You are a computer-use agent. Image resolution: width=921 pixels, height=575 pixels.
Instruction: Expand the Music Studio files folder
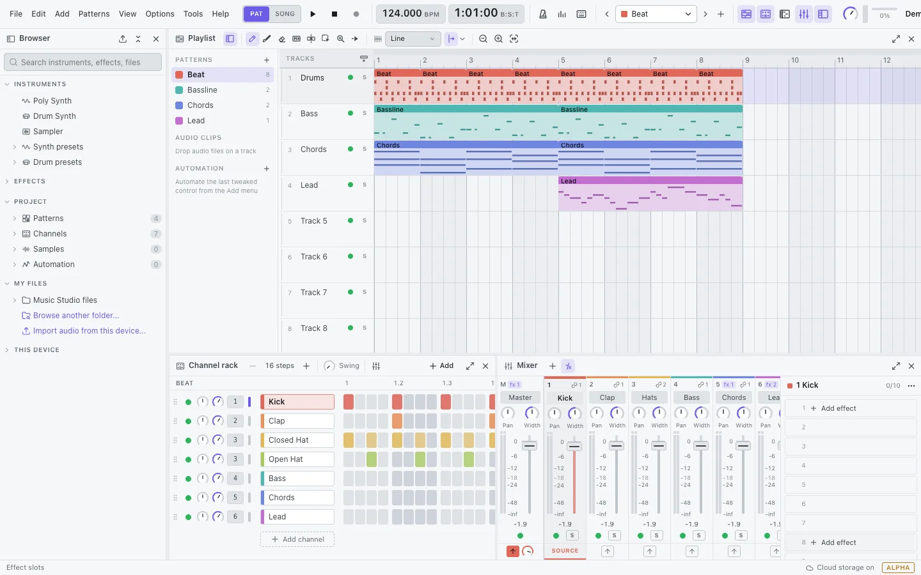click(15, 300)
